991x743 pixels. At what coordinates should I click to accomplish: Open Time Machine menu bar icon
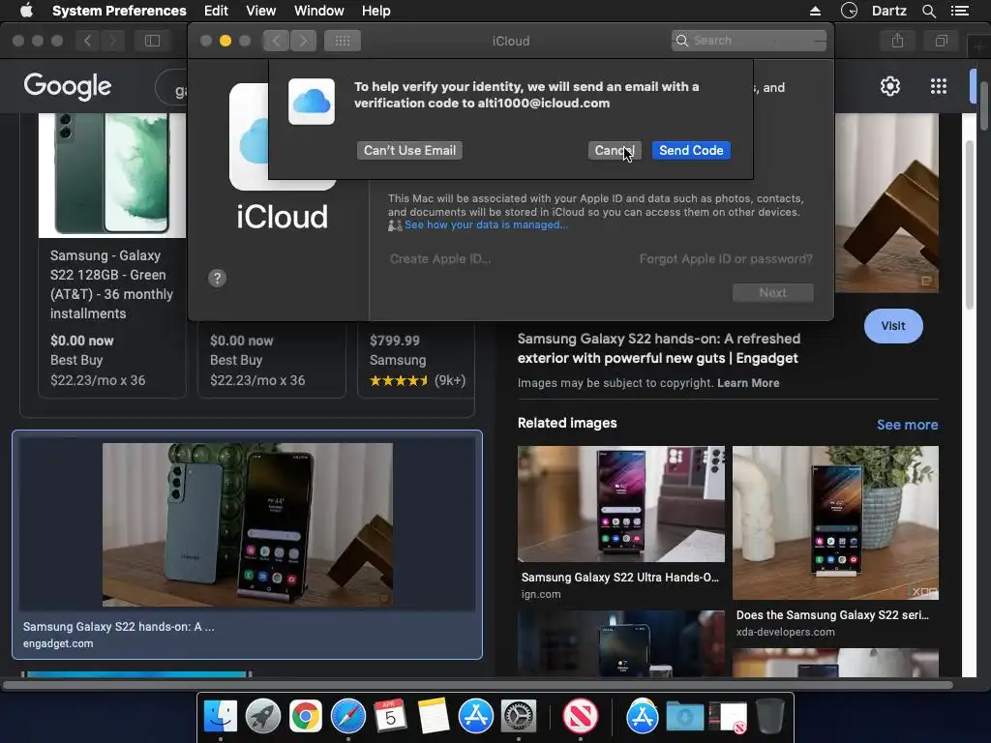pyautogui.click(x=849, y=11)
